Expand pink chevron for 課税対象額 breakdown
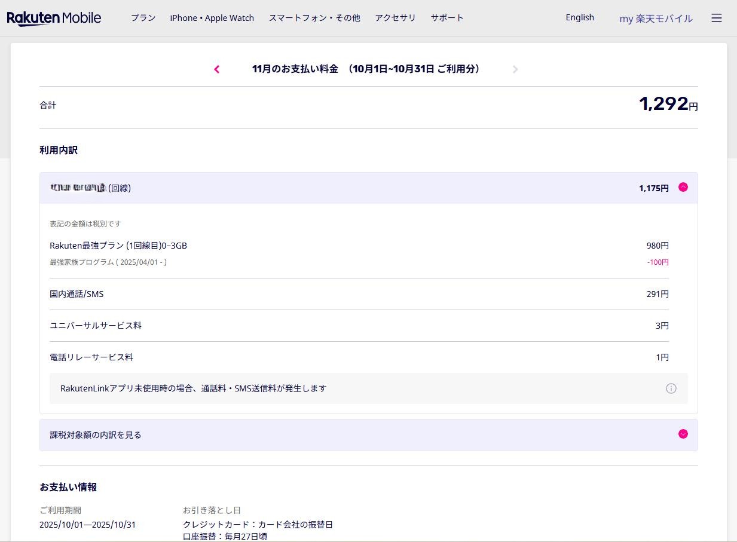Viewport: 737px width, 542px height. click(683, 434)
